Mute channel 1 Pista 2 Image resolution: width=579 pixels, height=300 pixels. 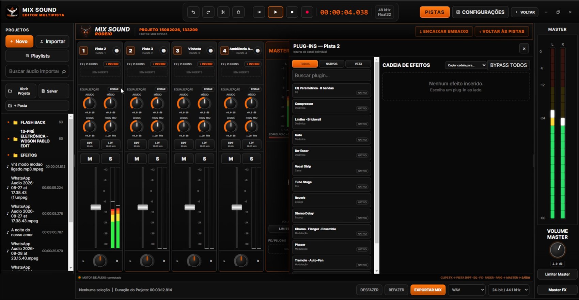click(90, 159)
